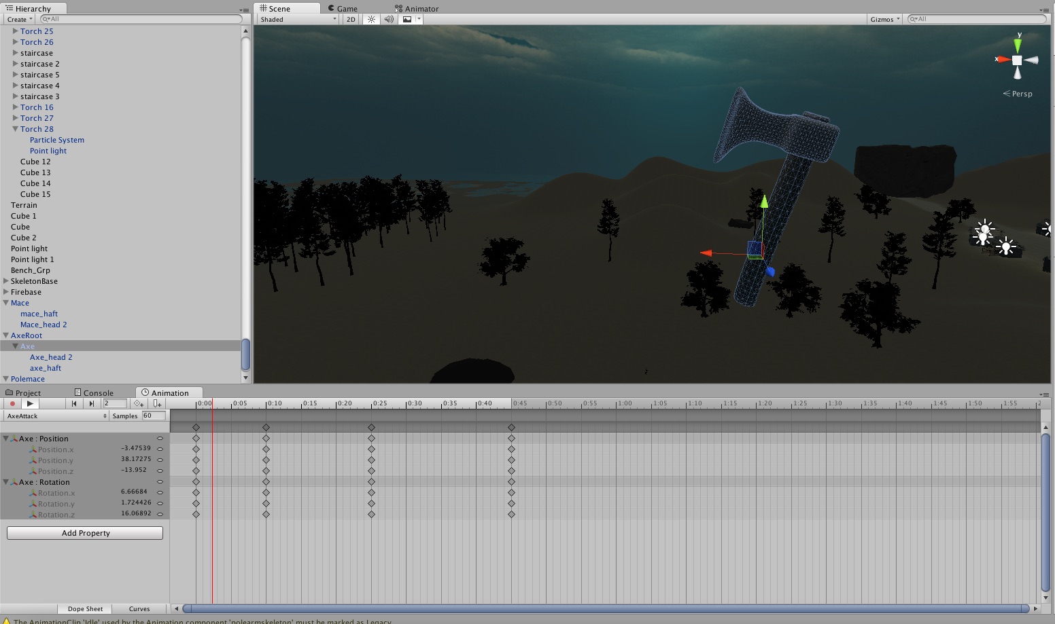Open the Shaded draw mode dropdown
This screenshot has height=624, width=1055.
(298, 19)
